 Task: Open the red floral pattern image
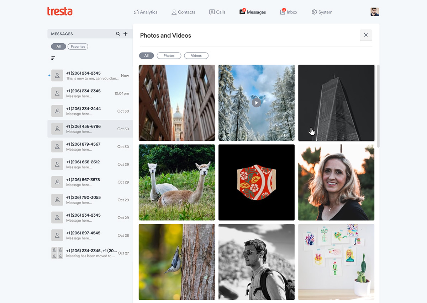(x=257, y=182)
